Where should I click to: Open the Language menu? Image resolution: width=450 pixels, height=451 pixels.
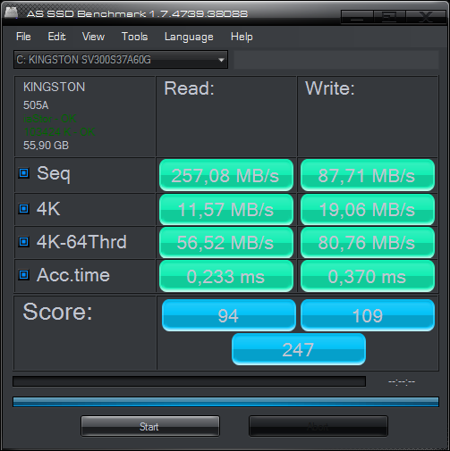[x=189, y=37]
